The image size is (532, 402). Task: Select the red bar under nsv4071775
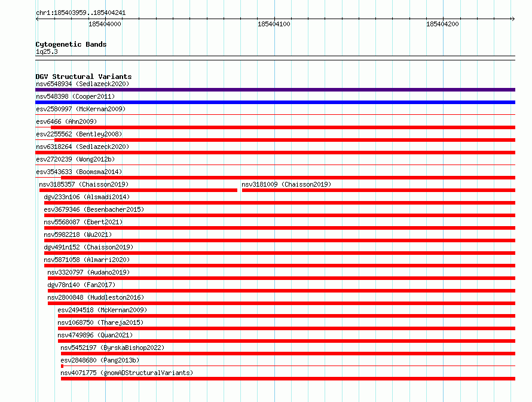pos(288,379)
